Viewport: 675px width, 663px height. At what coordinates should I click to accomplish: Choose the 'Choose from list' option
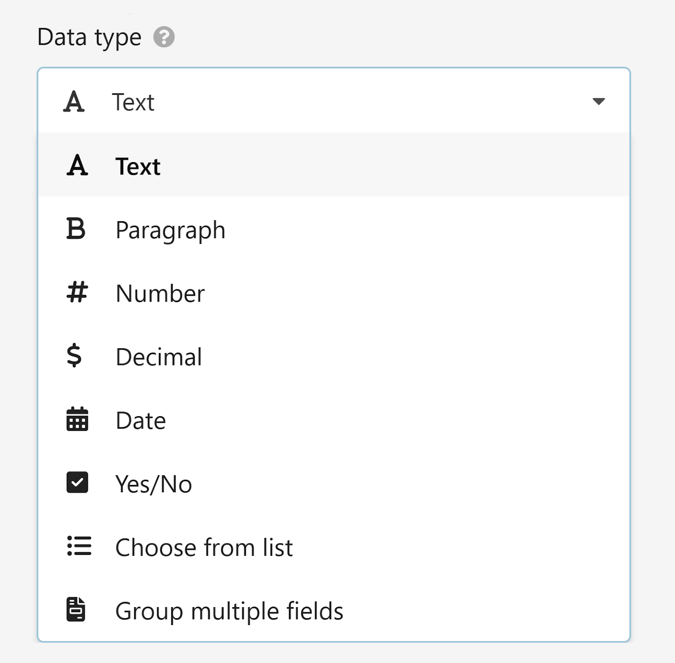click(x=334, y=547)
